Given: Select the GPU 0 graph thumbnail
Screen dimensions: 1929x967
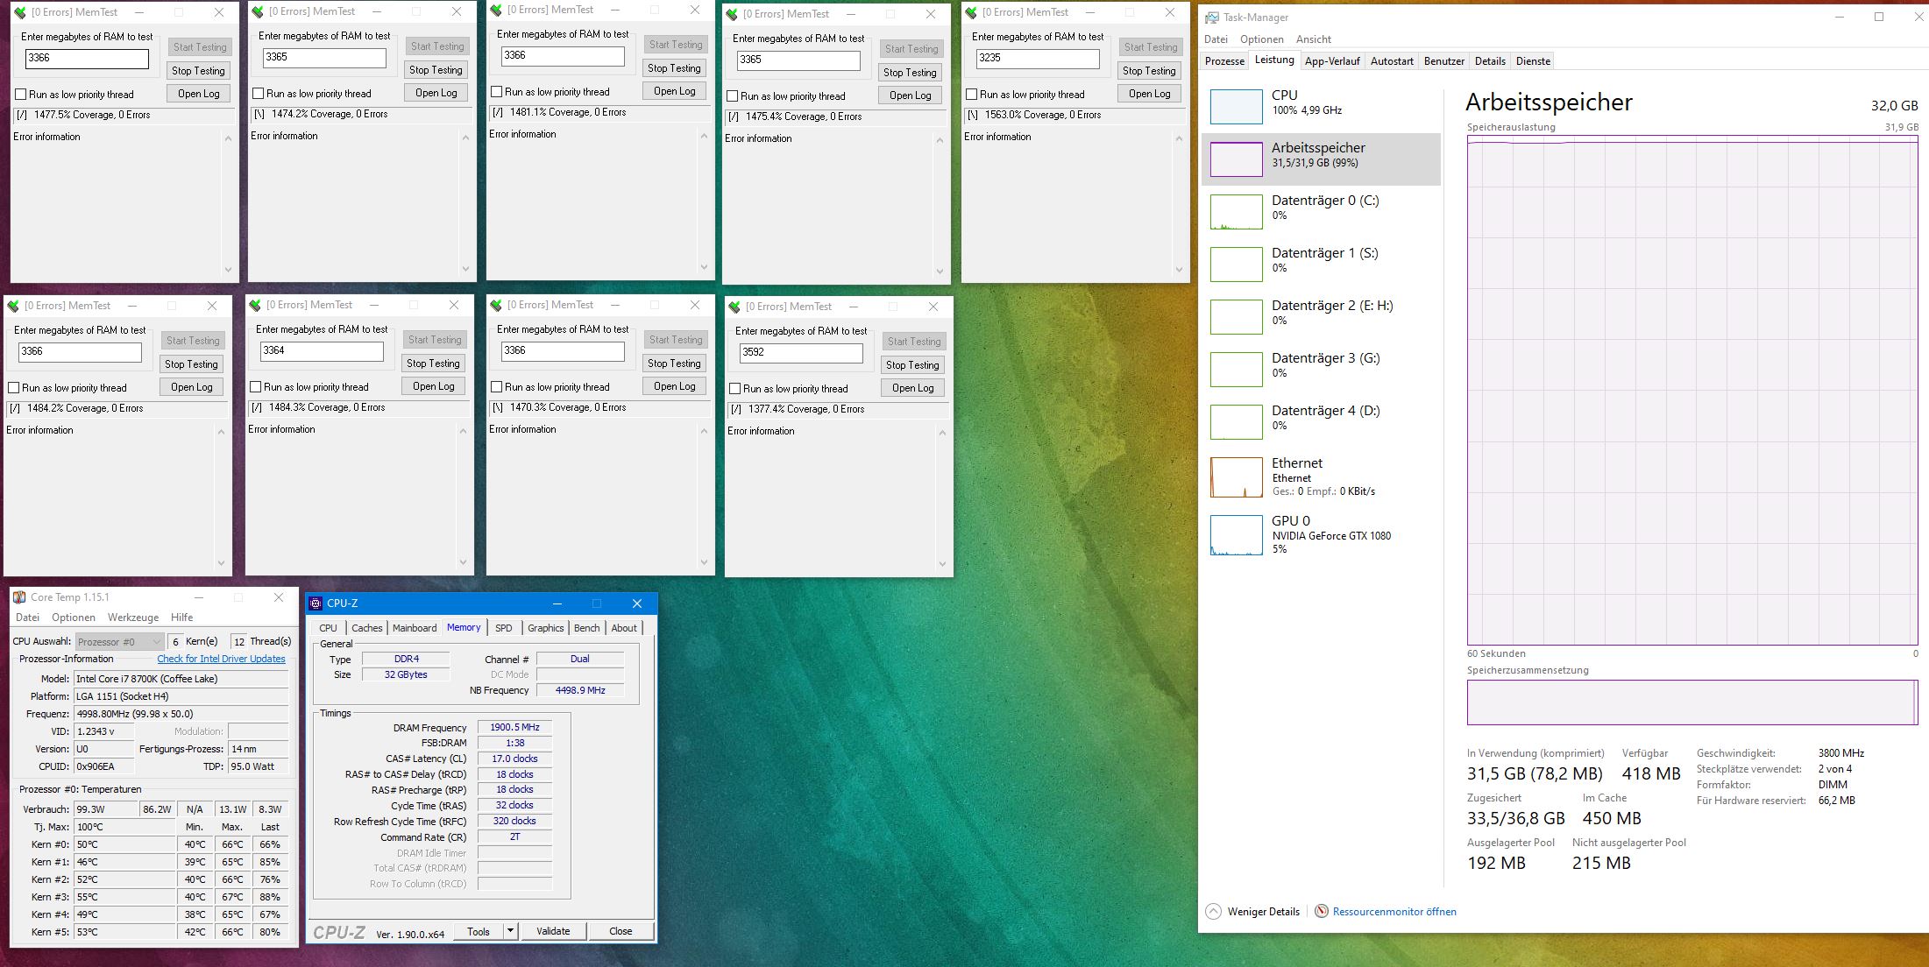Looking at the screenshot, I should tap(1236, 535).
